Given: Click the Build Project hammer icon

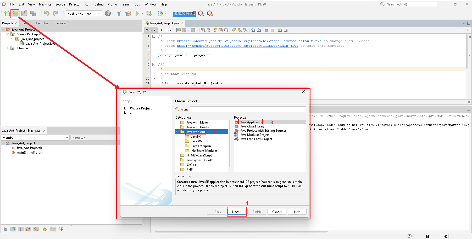Looking at the screenshot, I should click(119, 13).
